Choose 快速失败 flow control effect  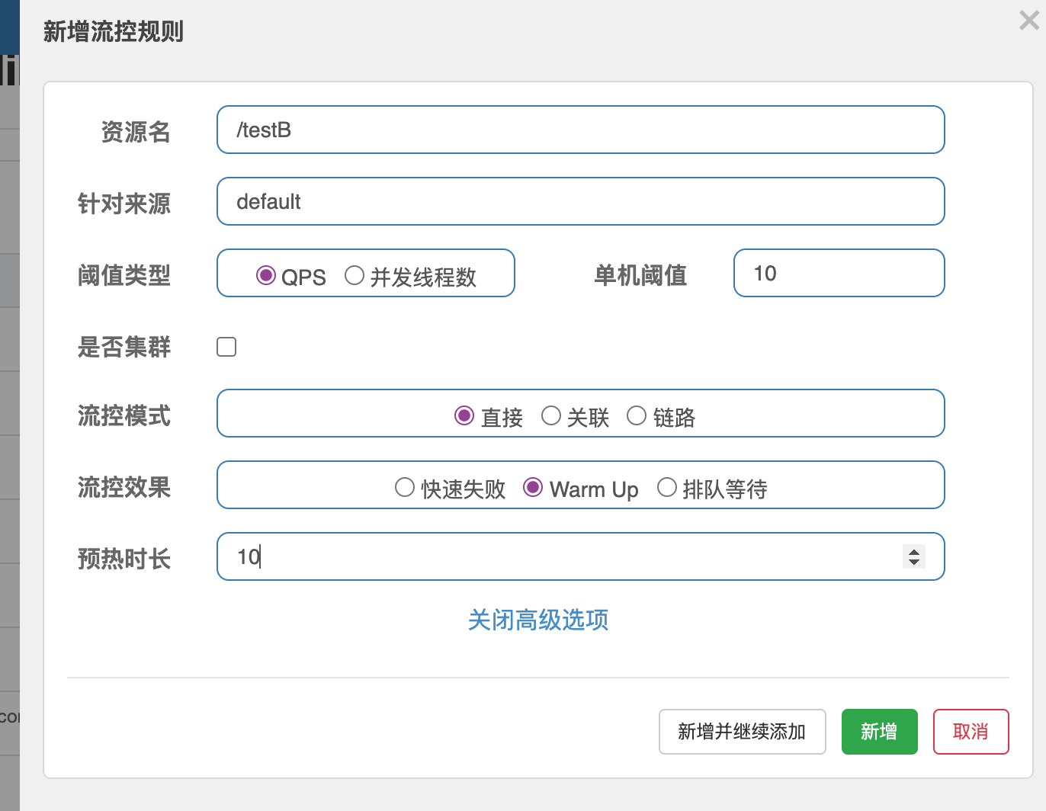click(x=404, y=487)
